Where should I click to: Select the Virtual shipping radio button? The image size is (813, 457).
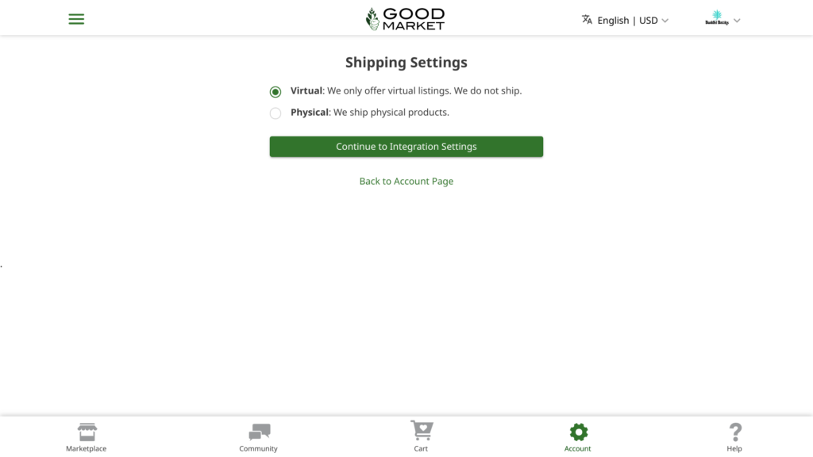tap(275, 92)
